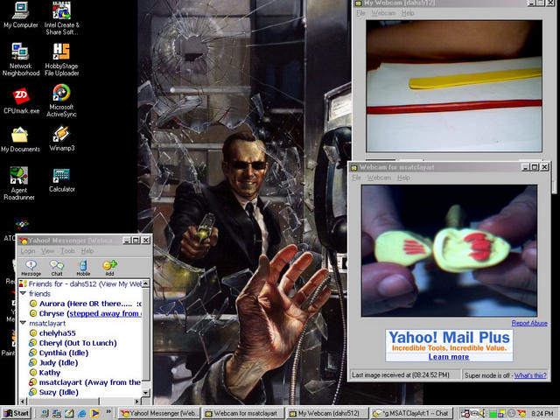Open Calculator desktop shortcut
Screen dimensions: 560x420
pyautogui.click(x=61, y=180)
